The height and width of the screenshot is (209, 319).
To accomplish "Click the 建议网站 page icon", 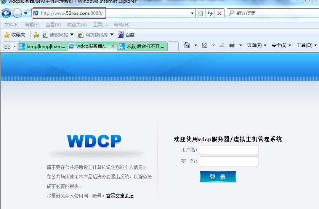I will (45, 35).
